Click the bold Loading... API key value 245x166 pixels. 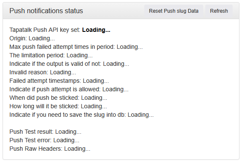click(96, 30)
